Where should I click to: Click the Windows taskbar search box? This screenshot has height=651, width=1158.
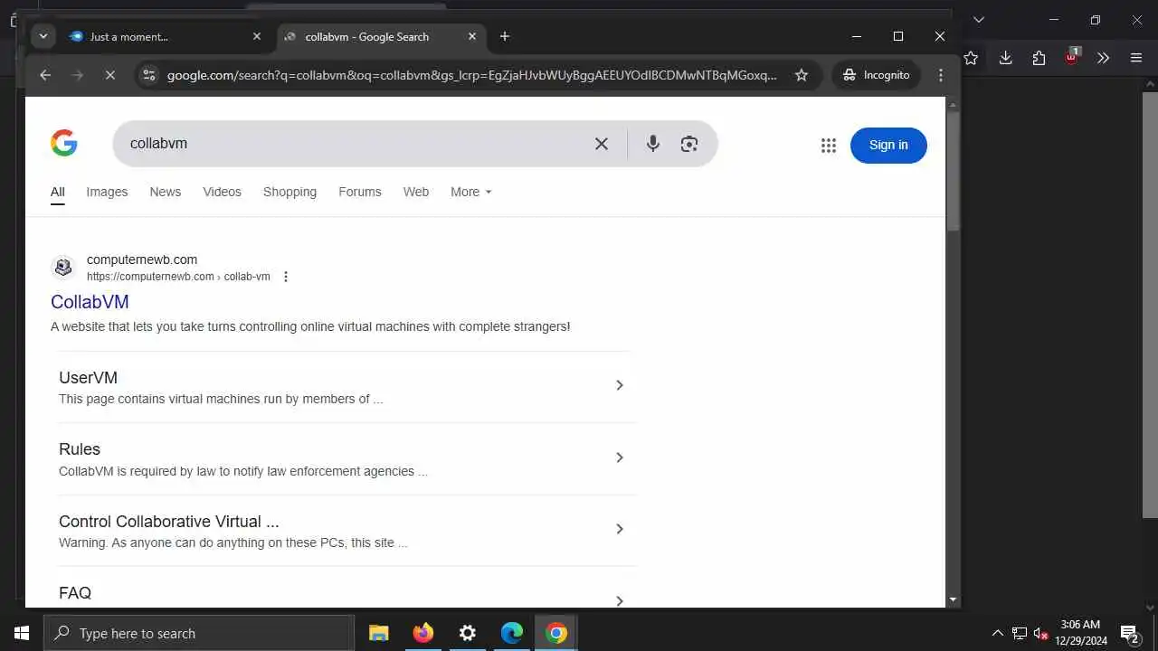[199, 633]
